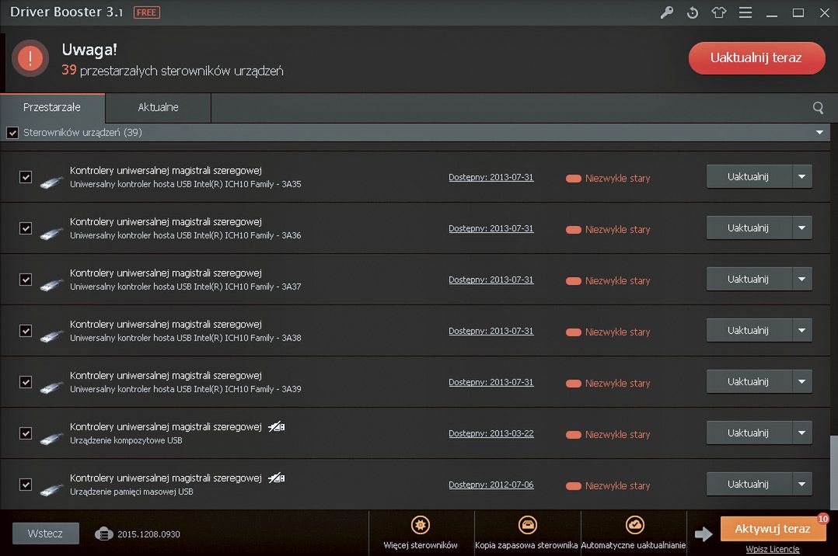Screen dimensions: 838x556
Task: Click red status indicator for Urządzenie kompozytowe USB
Action: pyautogui.click(x=574, y=435)
